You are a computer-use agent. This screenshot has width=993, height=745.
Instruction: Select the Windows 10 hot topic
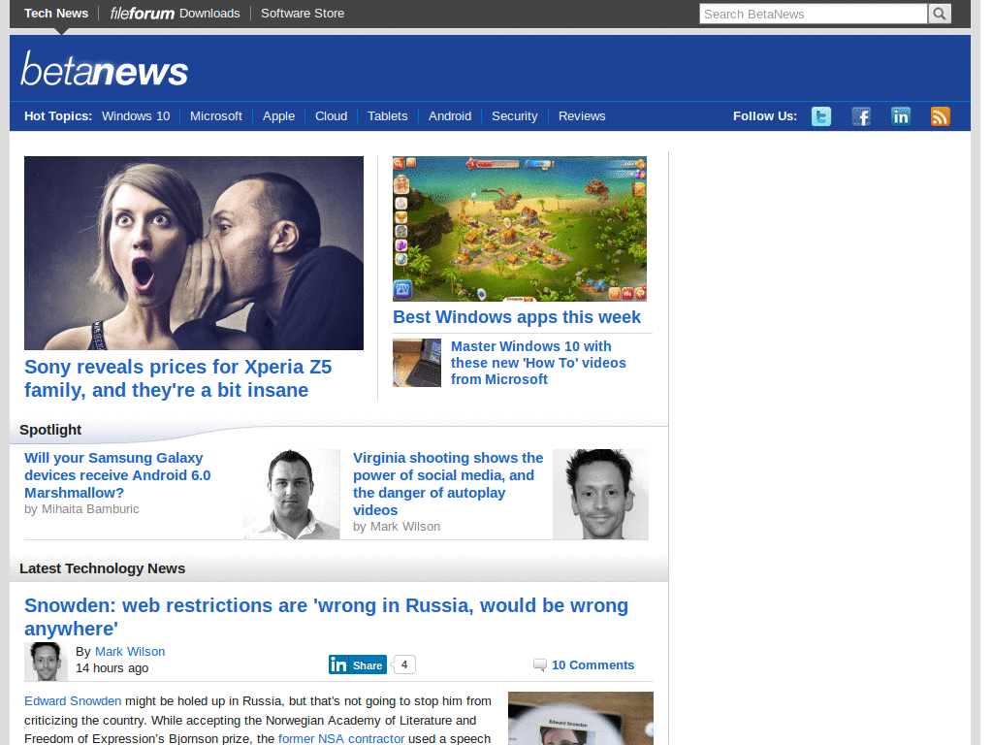136,116
